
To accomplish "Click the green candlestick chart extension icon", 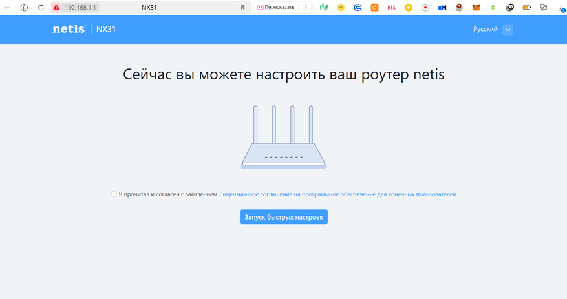I will [324, 7].
